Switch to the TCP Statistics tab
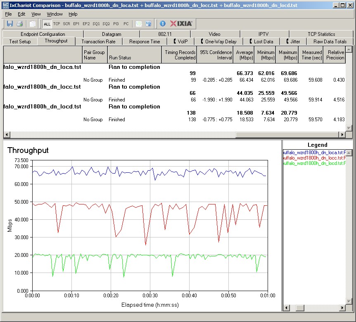356x322 pixels. 321,34
